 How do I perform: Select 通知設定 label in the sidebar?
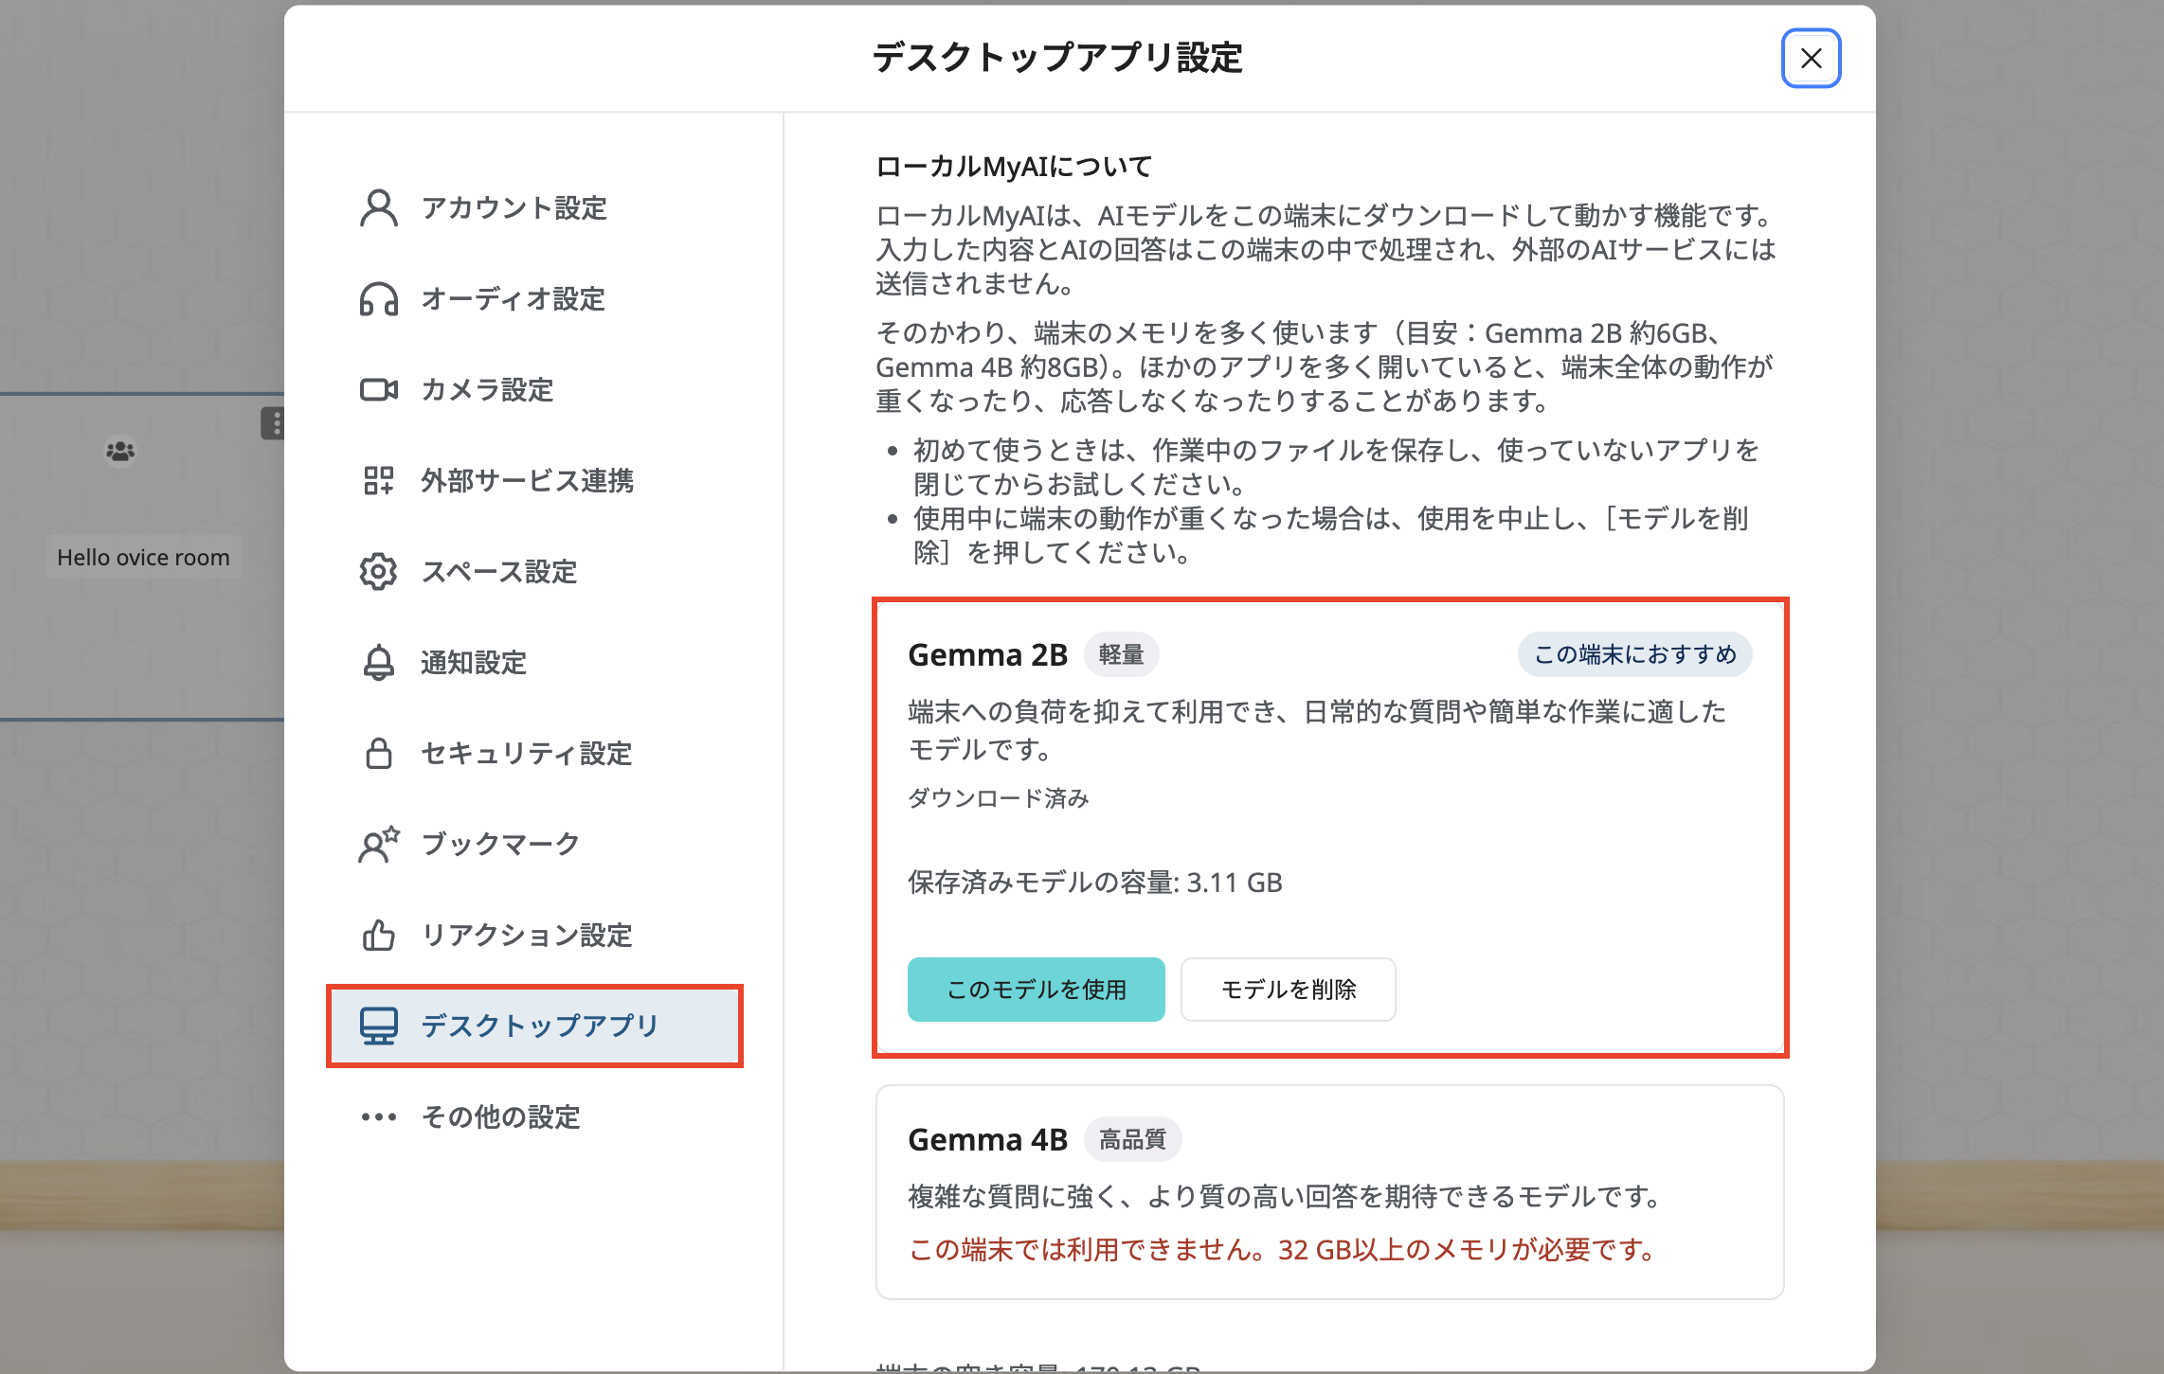pyautogui.click(x=474, y=662)
